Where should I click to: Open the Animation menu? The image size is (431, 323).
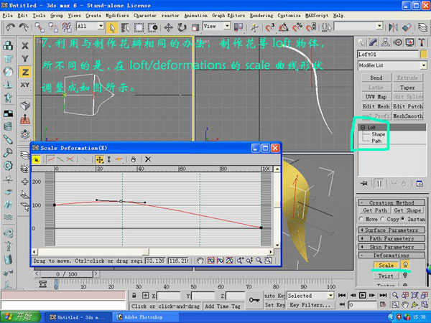(x=195, y=16)
